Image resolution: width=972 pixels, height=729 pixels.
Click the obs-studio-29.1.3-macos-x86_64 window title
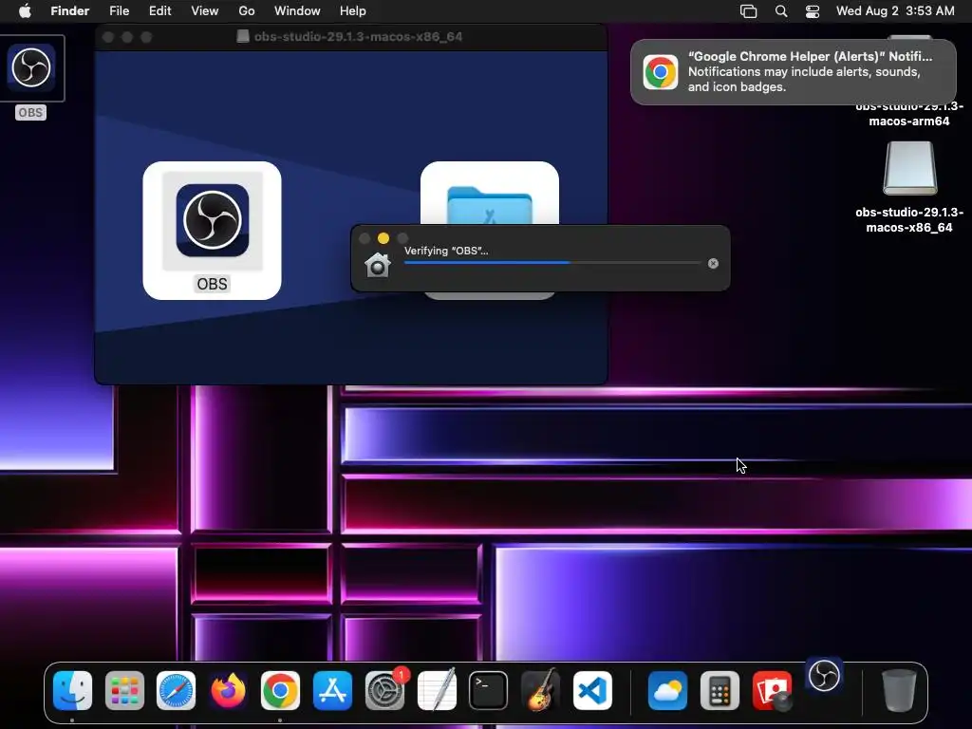point(358,37)
